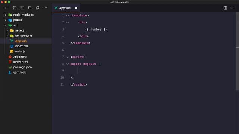
Task: Fold the div block at line 2
Action: [x=68, y=22]
